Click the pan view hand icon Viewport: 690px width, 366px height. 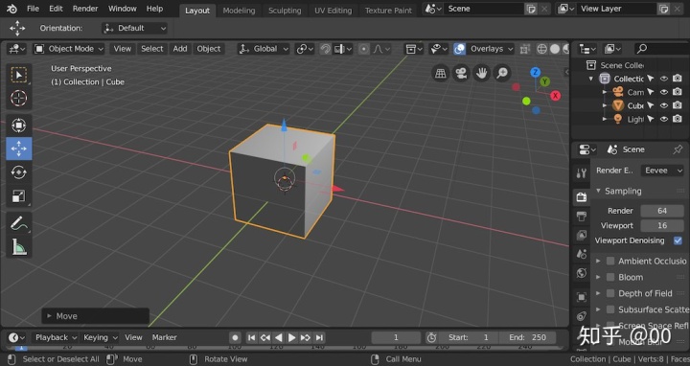pyautogui.click(x=482, y=73)
